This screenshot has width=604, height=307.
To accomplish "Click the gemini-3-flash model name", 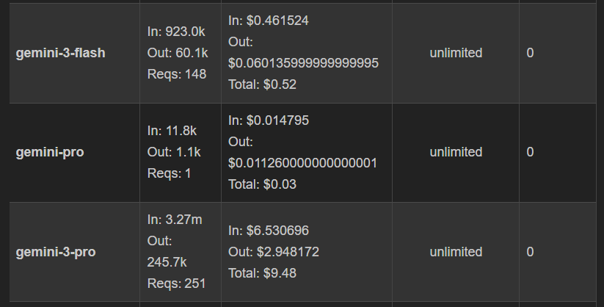I will (x=60, y=53).
